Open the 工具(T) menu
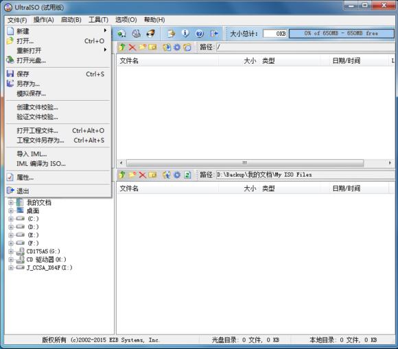The image size is (398, 349). click(99, 20)
